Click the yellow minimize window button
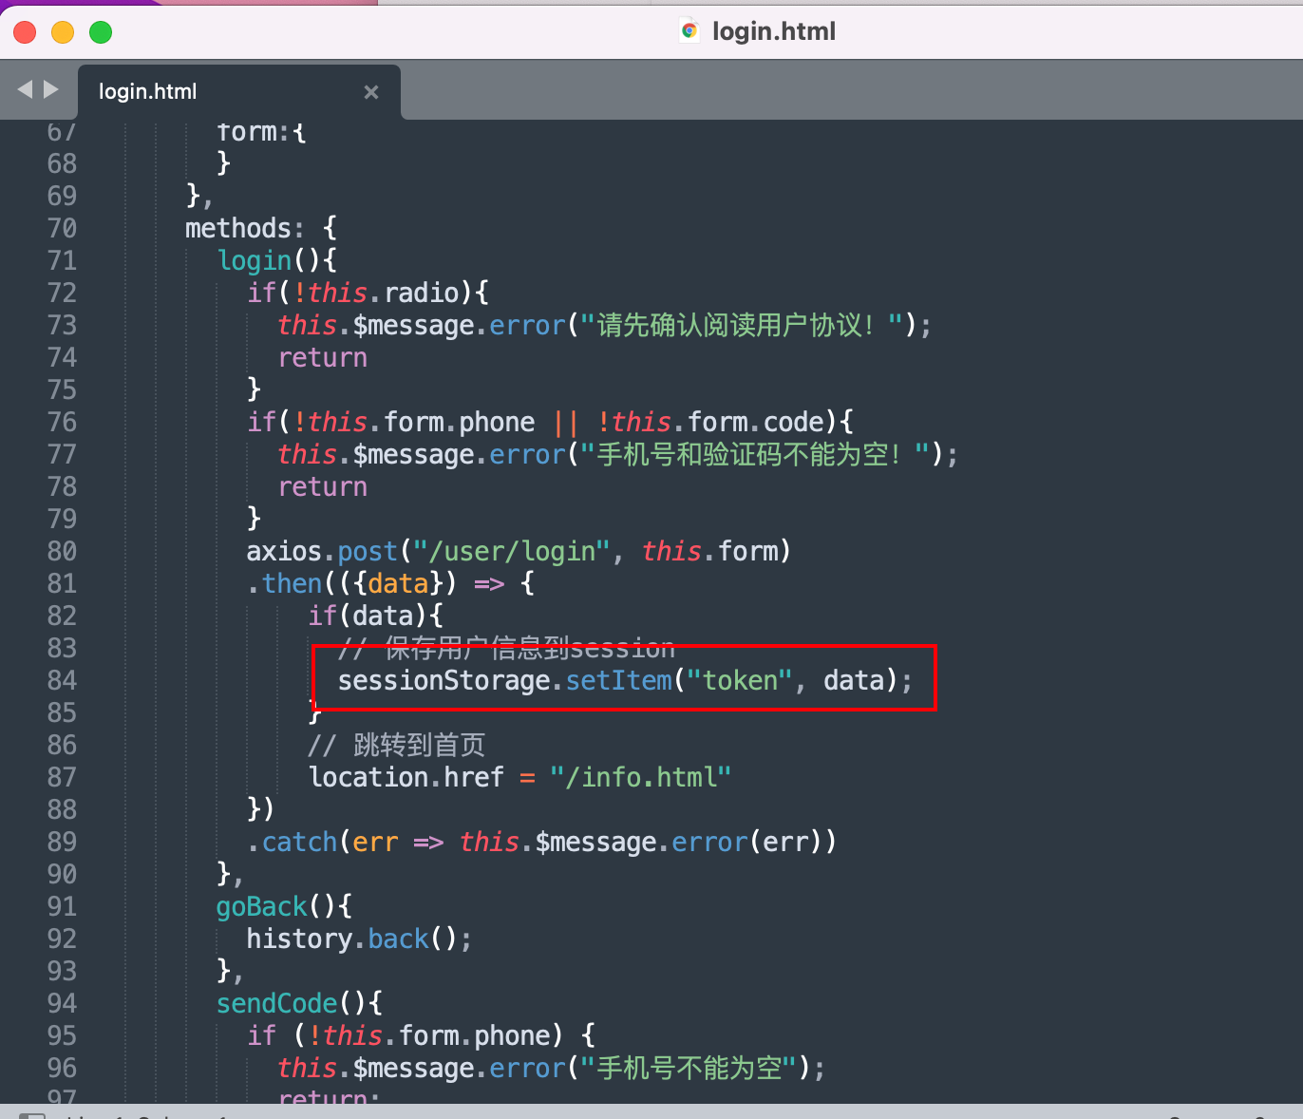This screenshot has width=1303, height=1119. 63,32
